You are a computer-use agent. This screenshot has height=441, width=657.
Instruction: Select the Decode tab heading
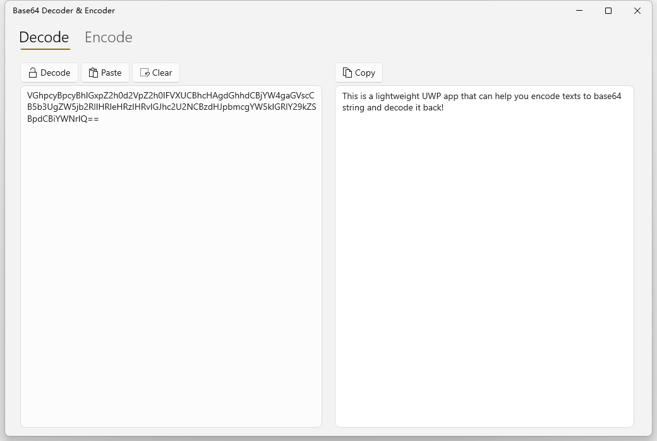[44, 37]
